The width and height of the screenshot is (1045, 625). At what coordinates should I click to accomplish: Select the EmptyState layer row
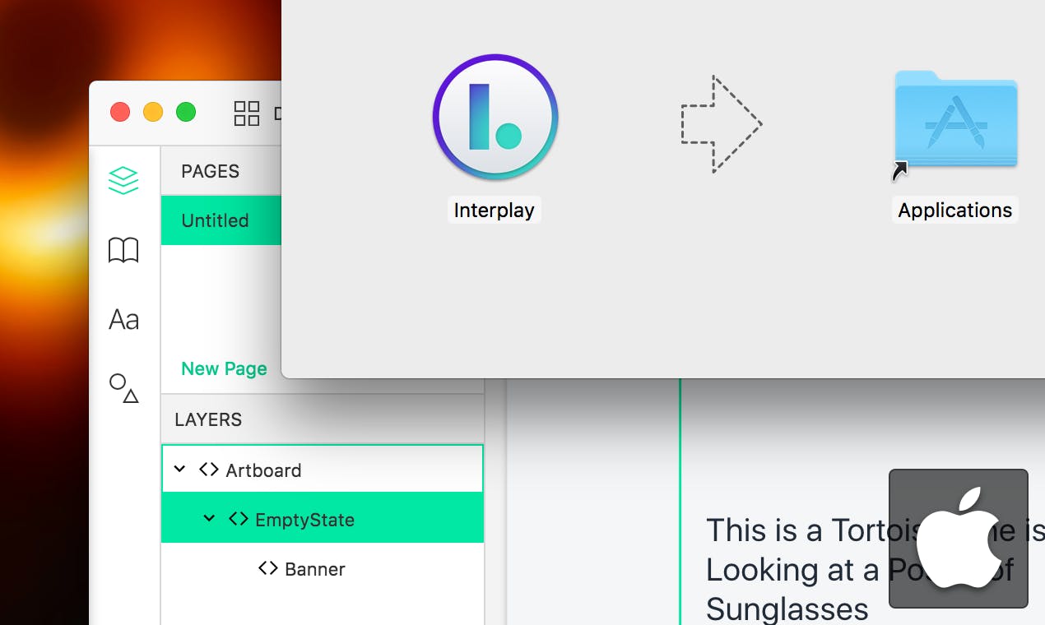coord(323,519)
